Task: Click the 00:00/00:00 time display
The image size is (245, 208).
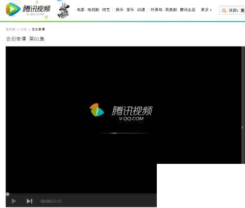Action: point(51,201)
